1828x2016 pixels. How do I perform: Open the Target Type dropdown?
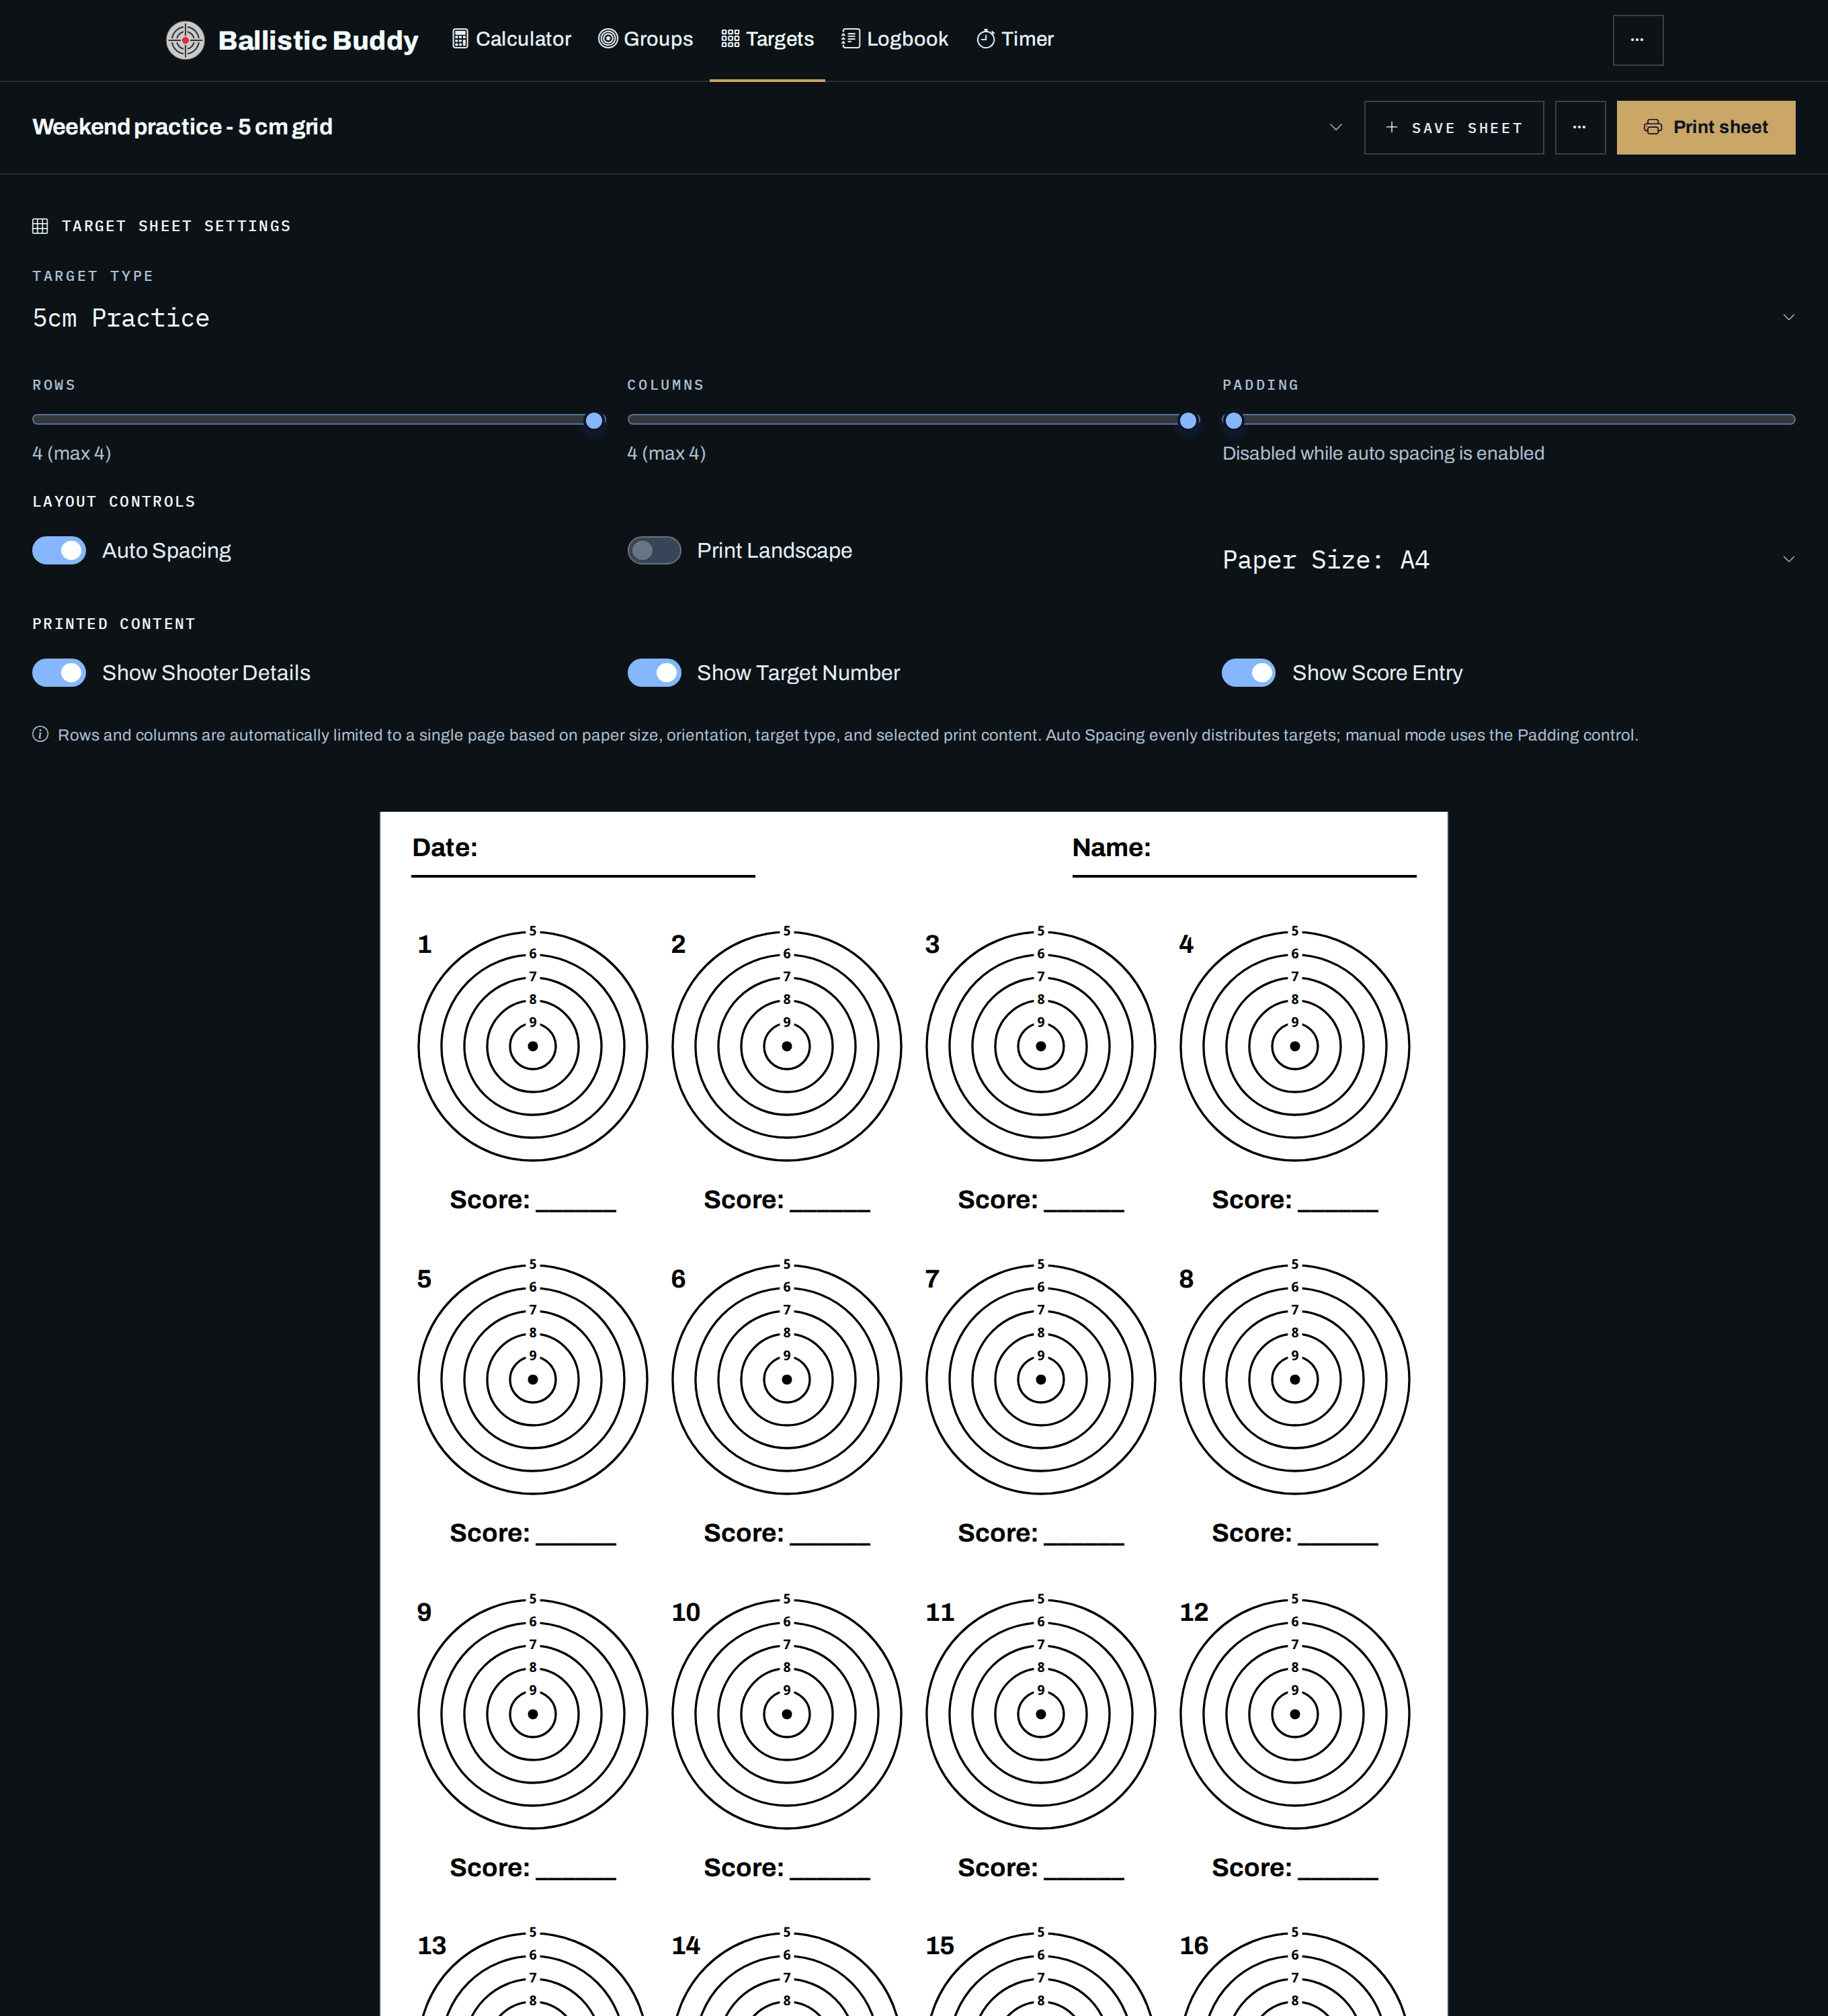[x=914, y=318]
